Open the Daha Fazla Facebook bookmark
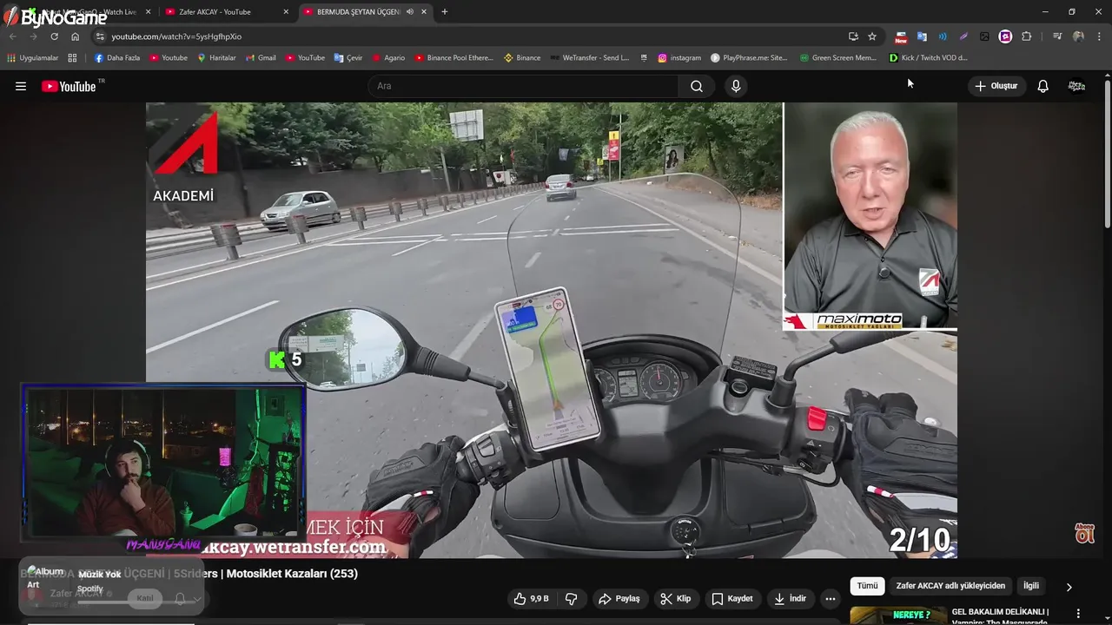 click(116, 58)
